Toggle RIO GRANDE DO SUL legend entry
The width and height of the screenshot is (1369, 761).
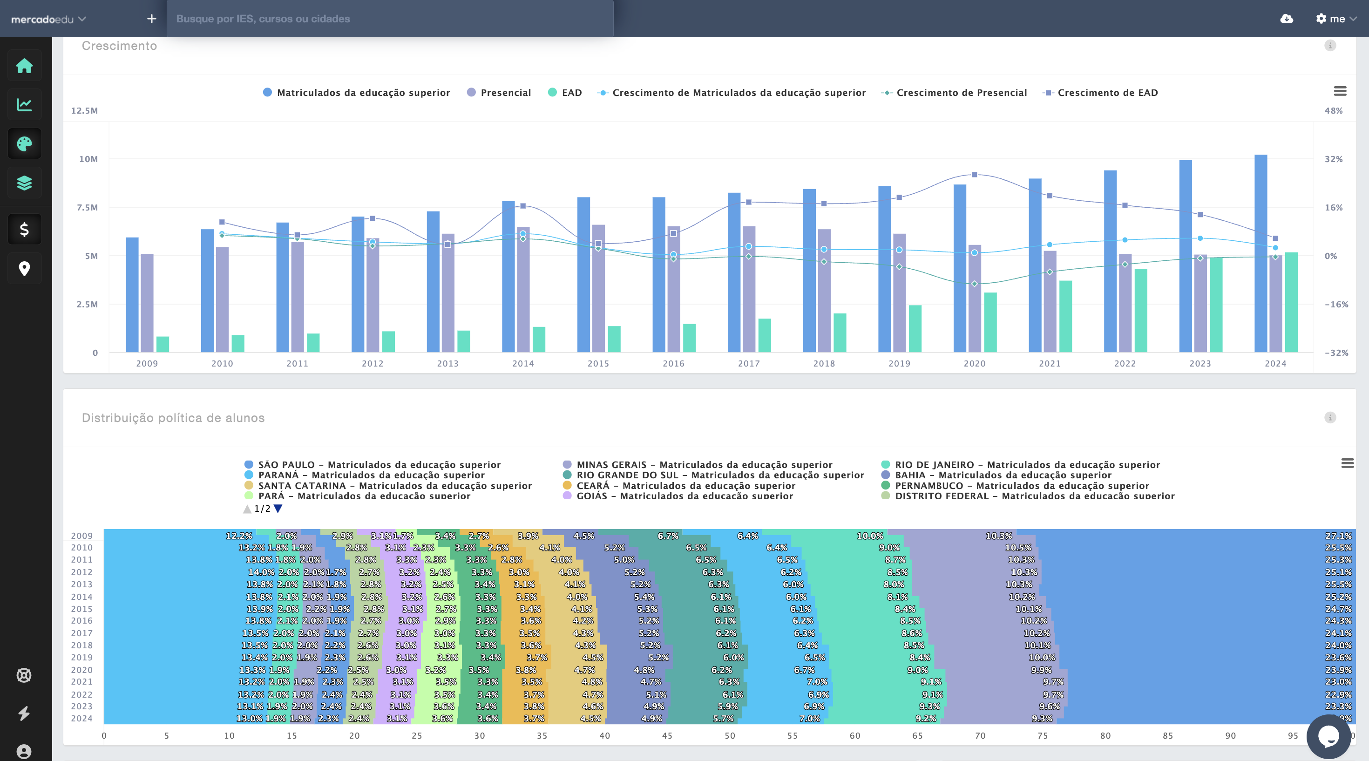713,475
